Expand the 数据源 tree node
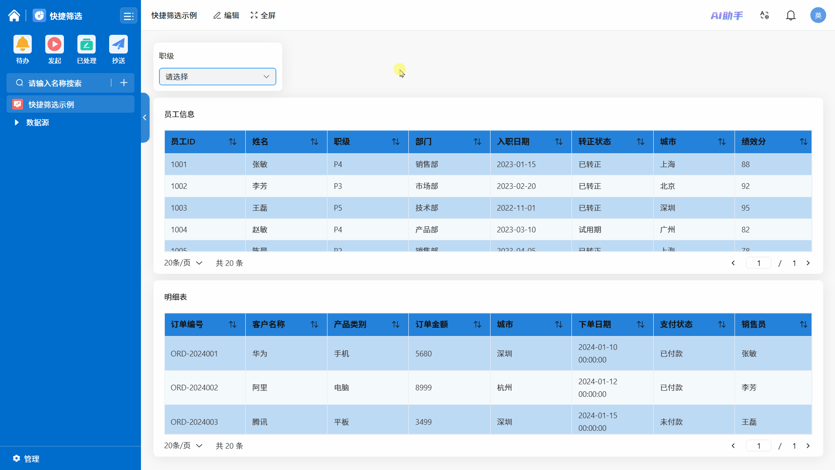 tap(17, 123)
